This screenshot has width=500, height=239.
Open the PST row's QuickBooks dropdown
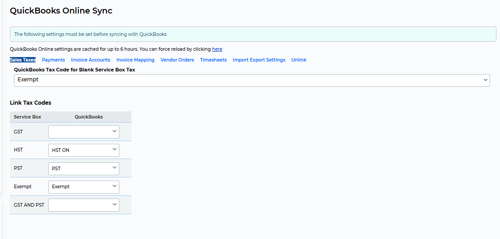(84, 168)
